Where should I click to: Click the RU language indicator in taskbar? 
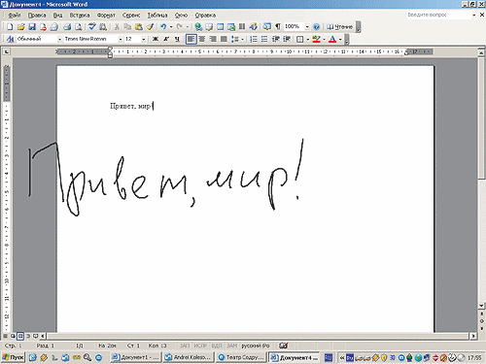329,357
